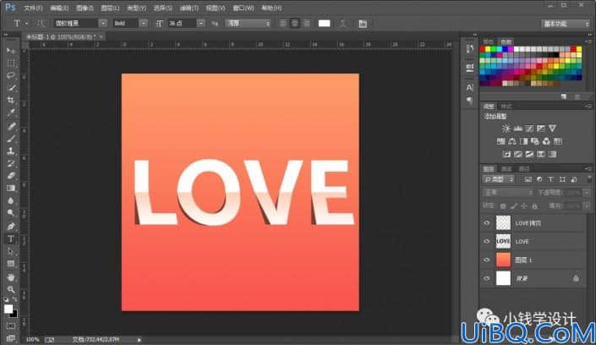Image resolution: width=596 pixels, height=345 pixels.
Task: Add a Color Balance adjustment
Action: (x=512, y=141)
